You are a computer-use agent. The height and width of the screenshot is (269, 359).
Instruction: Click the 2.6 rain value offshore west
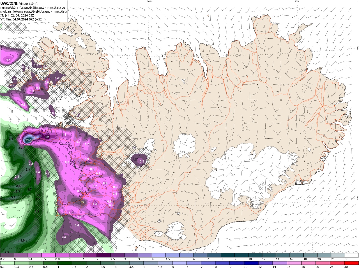[x=11, y=139]
